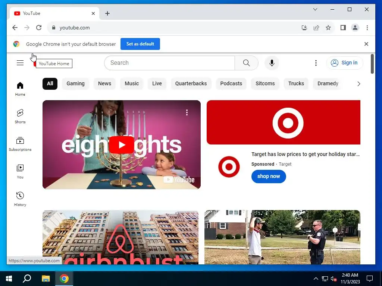Image resolution: width=382 pixels, height=286 pixels.
Task: View site information lock icon
Action: (x=54, y=28)
